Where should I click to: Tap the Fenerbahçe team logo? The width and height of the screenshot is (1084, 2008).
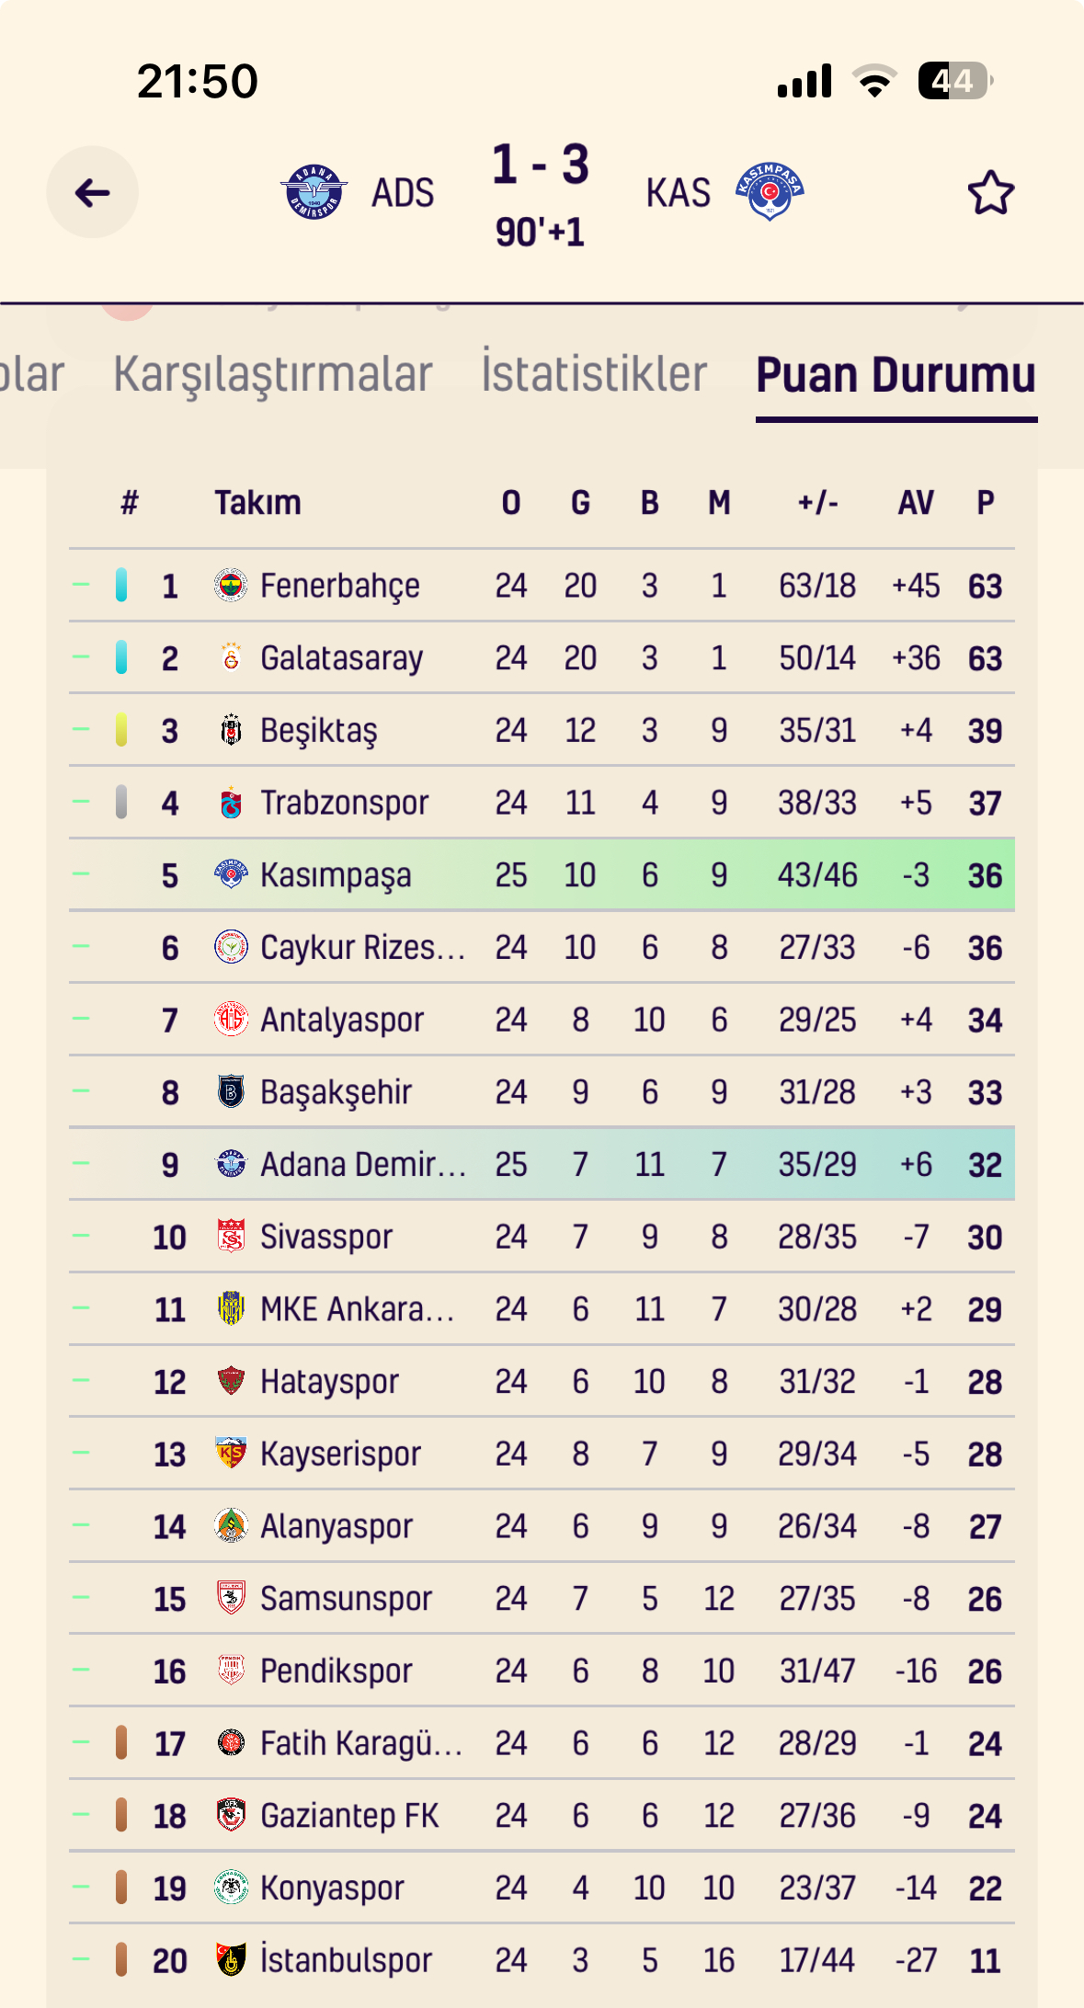tap(231, 585)
